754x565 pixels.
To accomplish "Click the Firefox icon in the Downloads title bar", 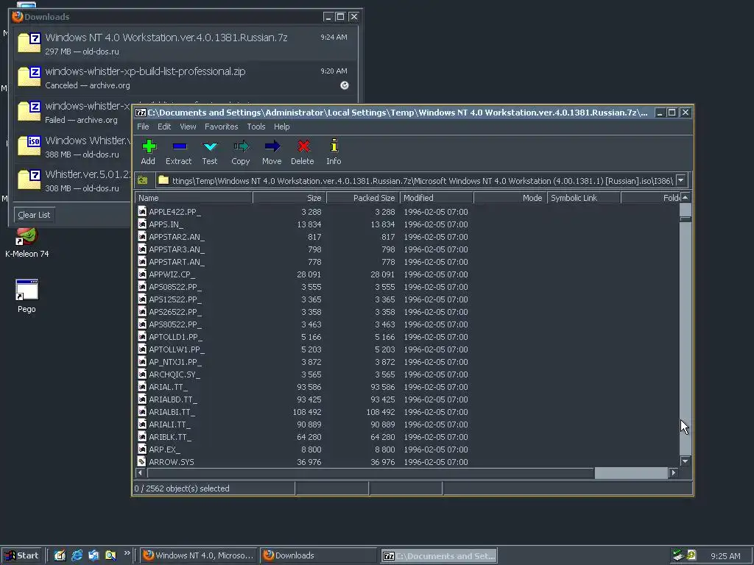I will tap(18, 16).
